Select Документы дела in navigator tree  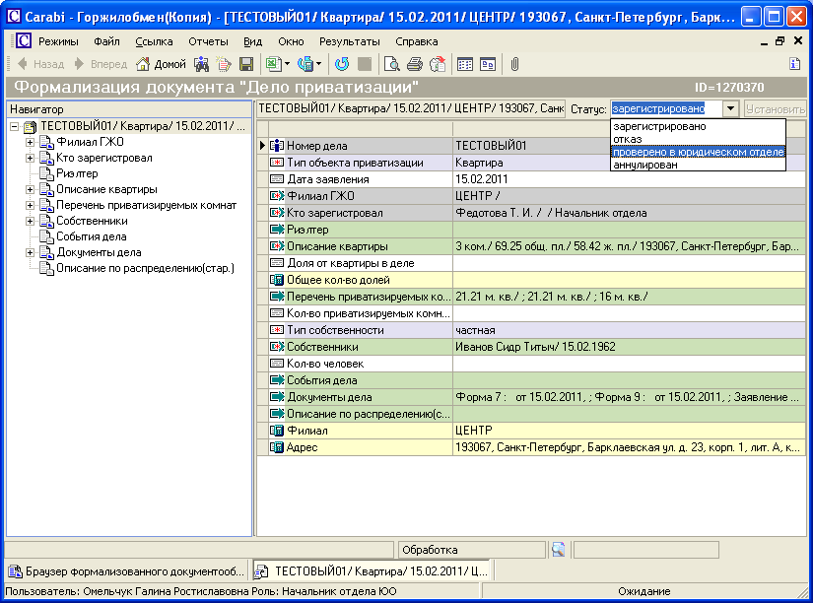coord(99,252)
